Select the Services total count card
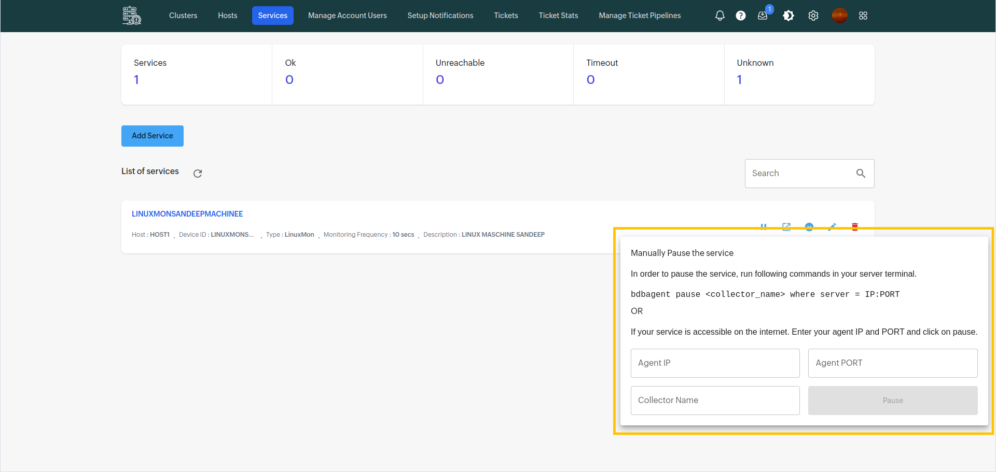996x472 pixels. (197, 75)
